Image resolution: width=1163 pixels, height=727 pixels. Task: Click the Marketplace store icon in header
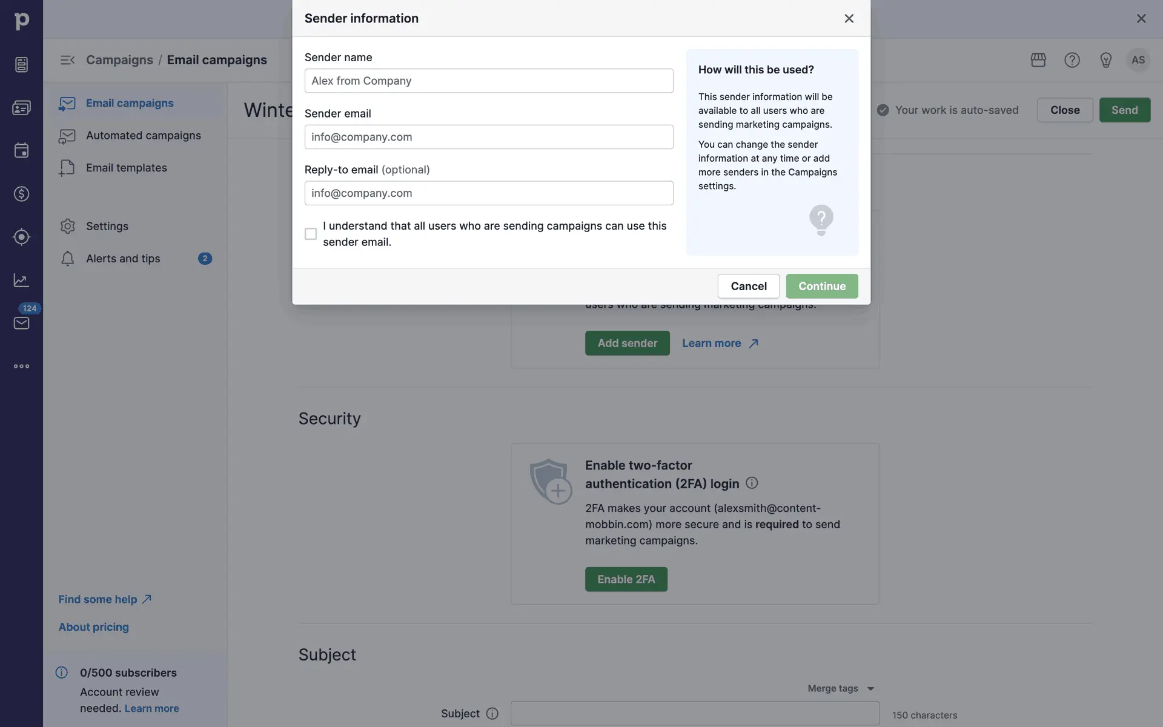(1038, 60)
